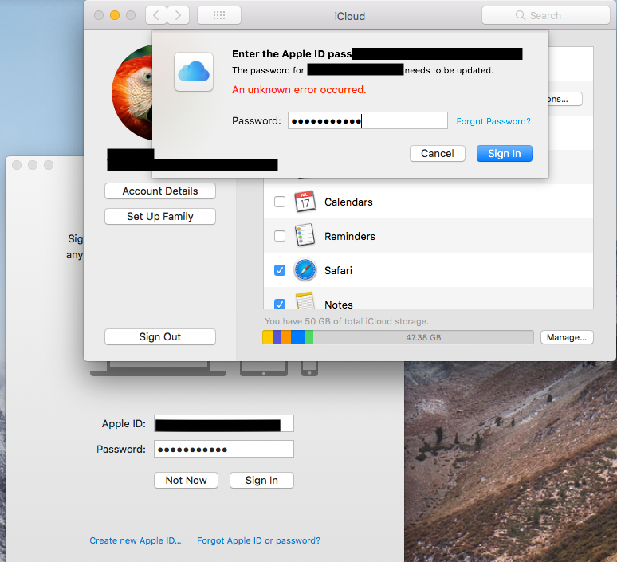The height and width of the screenshot is (562, 617).
Task: Click the parrot profile picture
Action: click(x=132, y=92)
